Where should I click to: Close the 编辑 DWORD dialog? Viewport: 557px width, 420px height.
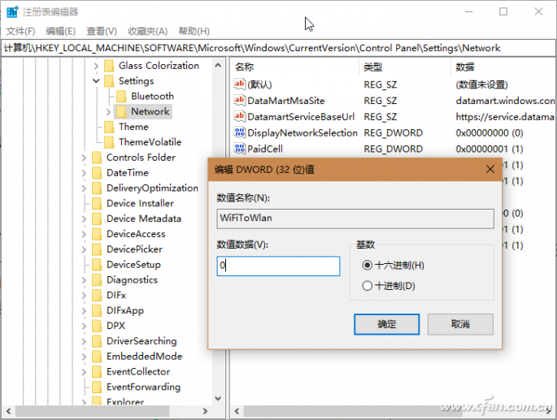point(490,169)
